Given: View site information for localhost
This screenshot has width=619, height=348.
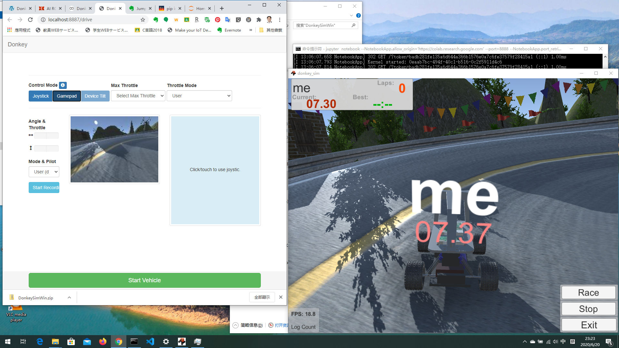Looking at the screenshot, I should 43,20.
